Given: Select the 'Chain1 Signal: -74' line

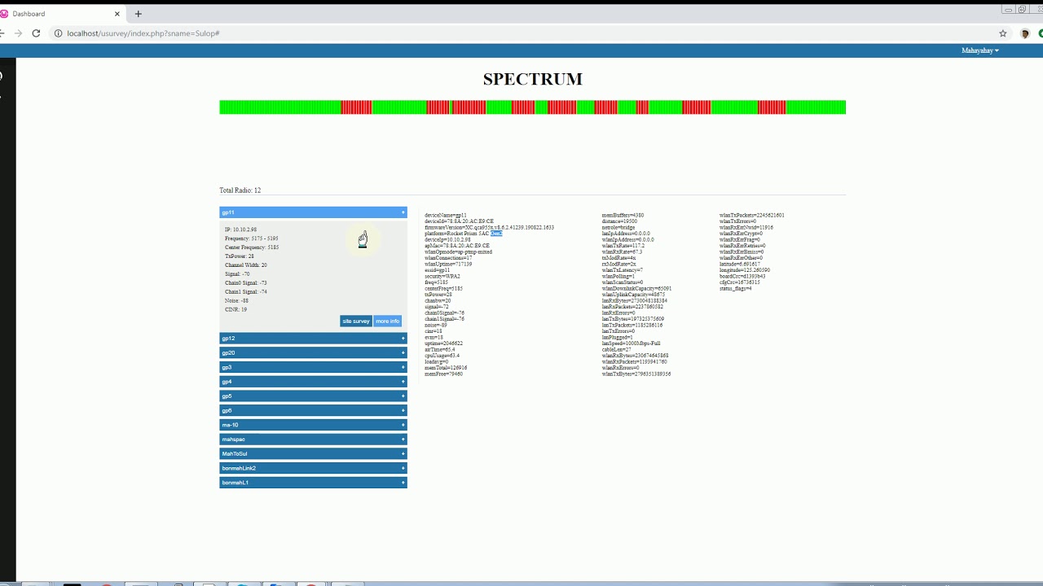Looking at the screenshot, I should tap(246, 291).
